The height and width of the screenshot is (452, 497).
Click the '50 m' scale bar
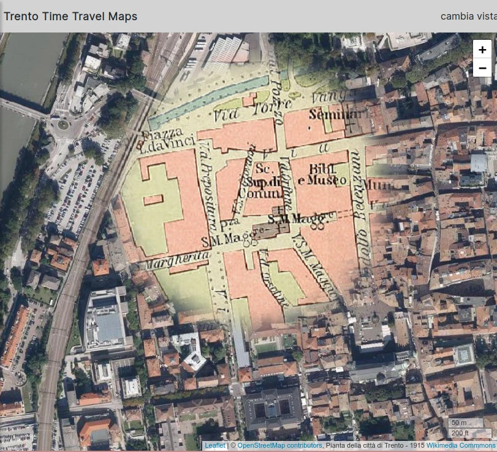466,423
